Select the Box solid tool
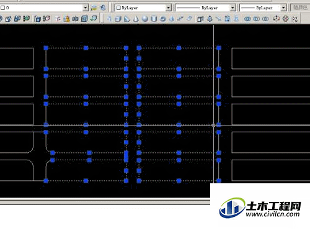310x233 pixels. pyautogui.click(x=118, y=19)
